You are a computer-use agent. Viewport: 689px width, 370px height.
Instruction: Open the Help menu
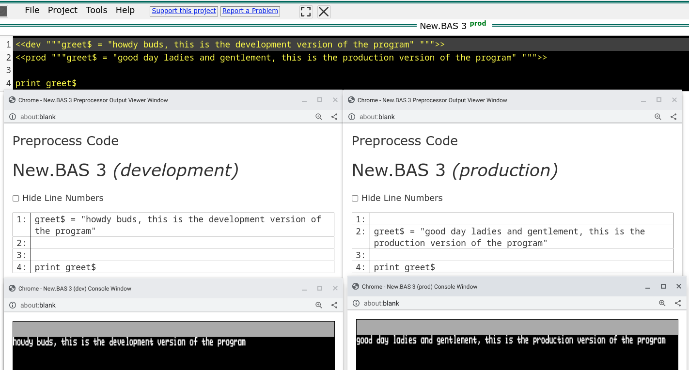125,10
